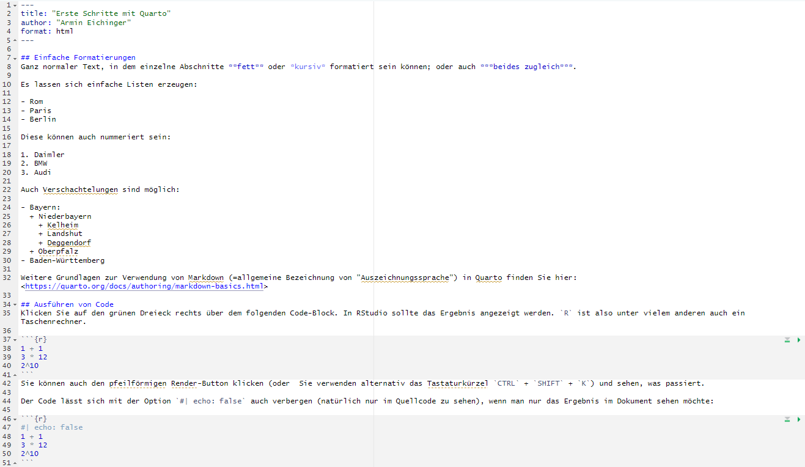This screenshot has width=805, height=467.
Task: Run the first R chunk on line 37
Action: pyautogui.click(x=799, y=340)
